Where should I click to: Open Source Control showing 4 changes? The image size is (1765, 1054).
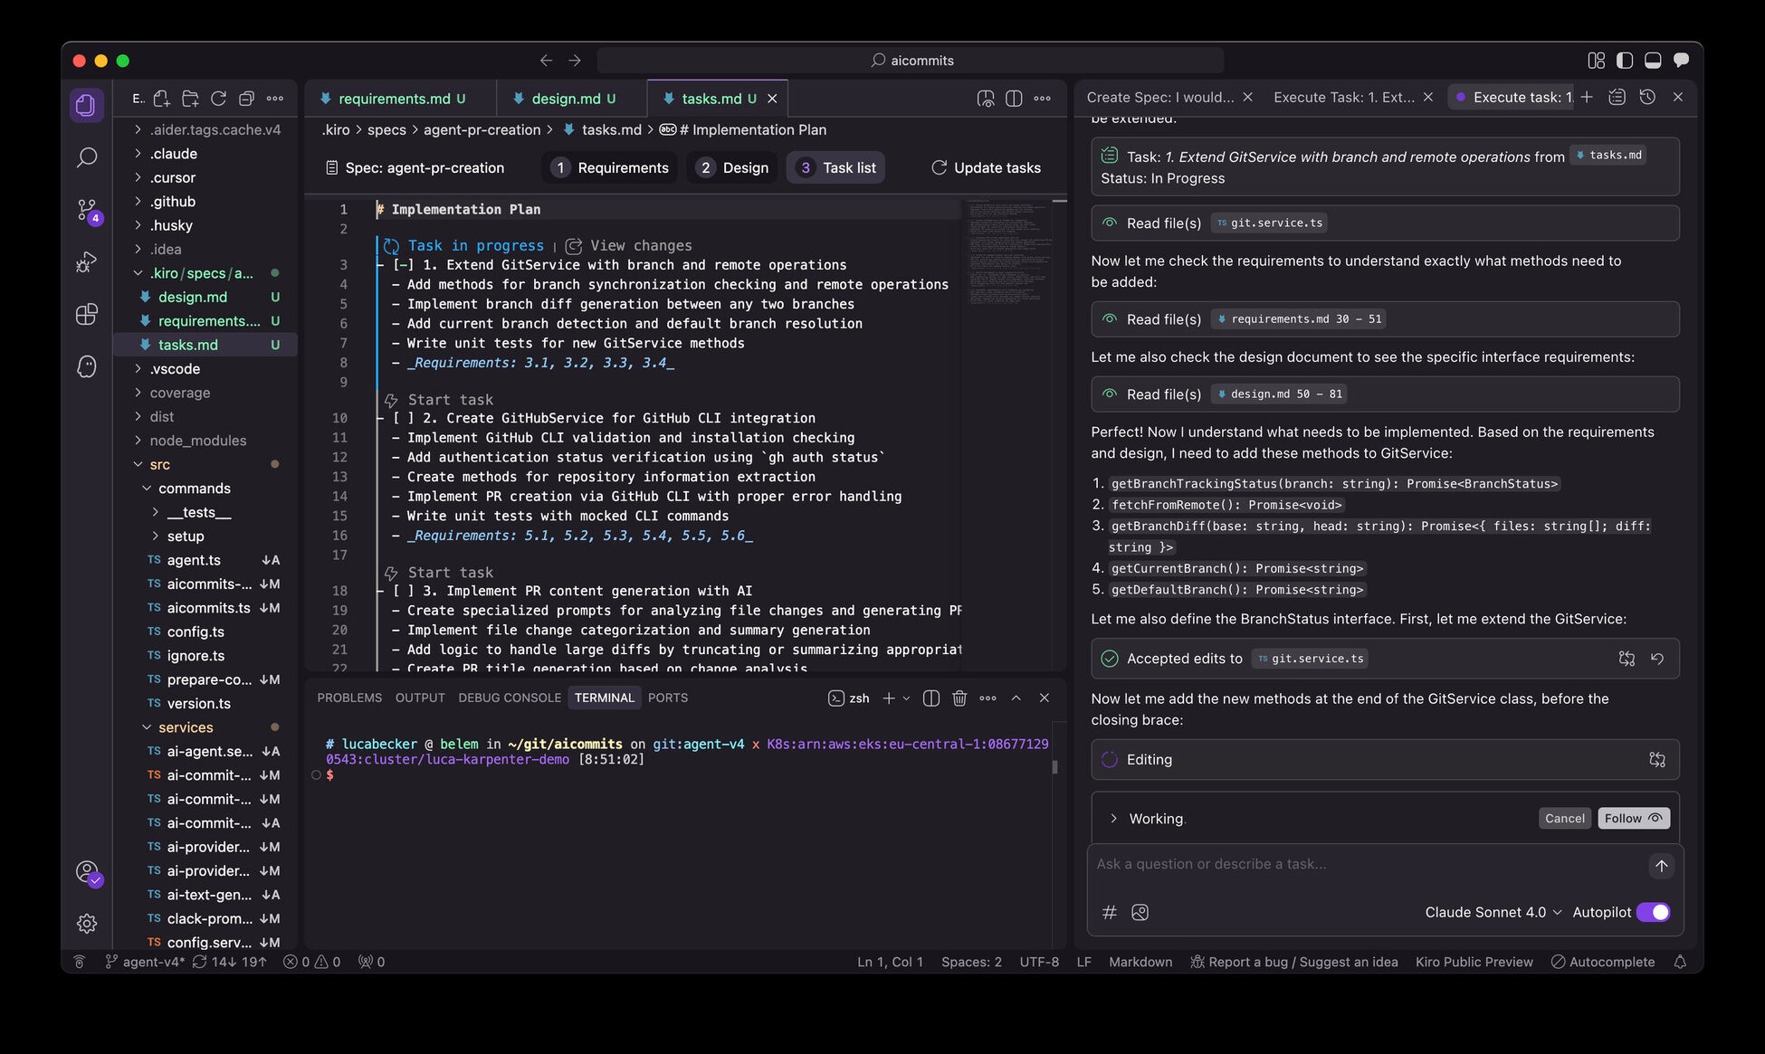86,210
